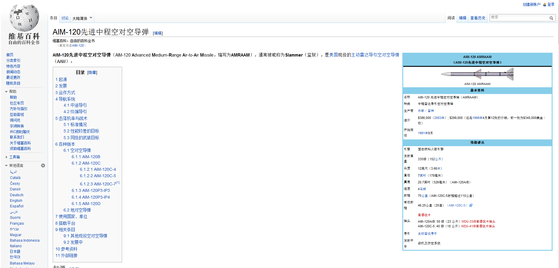Switch to the 条目 tab
The height and width of the screenshot is (268, 559).
pos(54,18)
